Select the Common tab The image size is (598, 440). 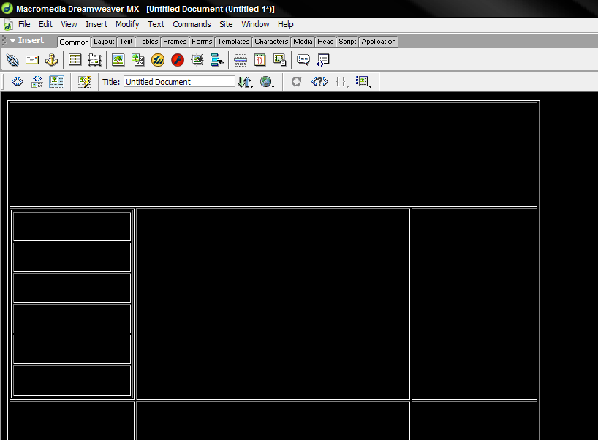click(74, 42)
